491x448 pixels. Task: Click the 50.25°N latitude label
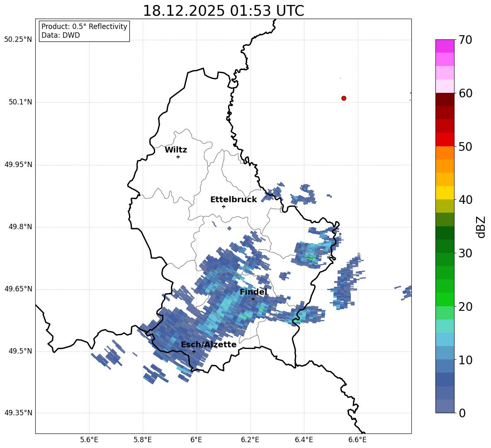19,40
